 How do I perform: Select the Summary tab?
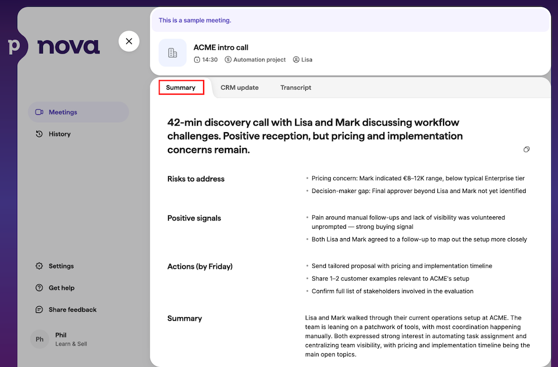pyautogui.click(x=181, y=88)
